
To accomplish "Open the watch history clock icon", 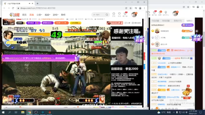I will (114, 14).
